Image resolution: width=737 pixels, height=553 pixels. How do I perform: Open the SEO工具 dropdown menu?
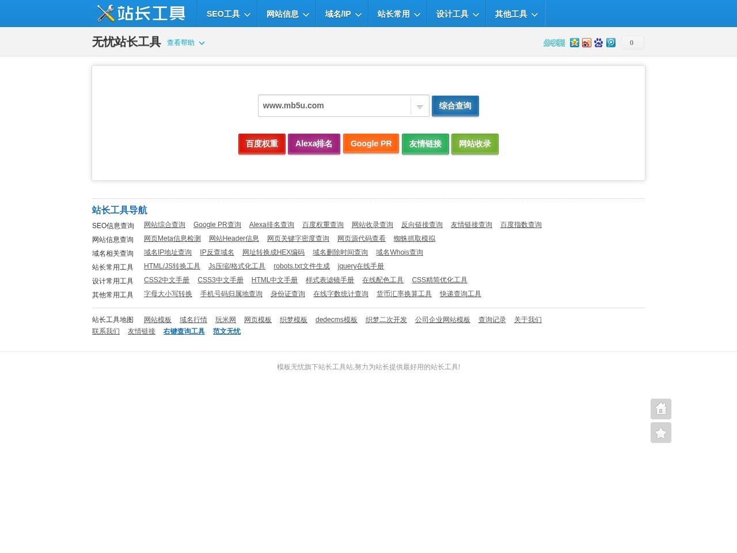[x=227, y=14]
